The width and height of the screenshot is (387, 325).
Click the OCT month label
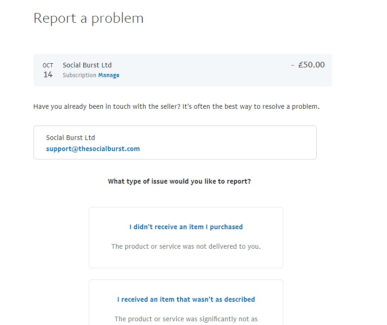[x=48, y=66]
